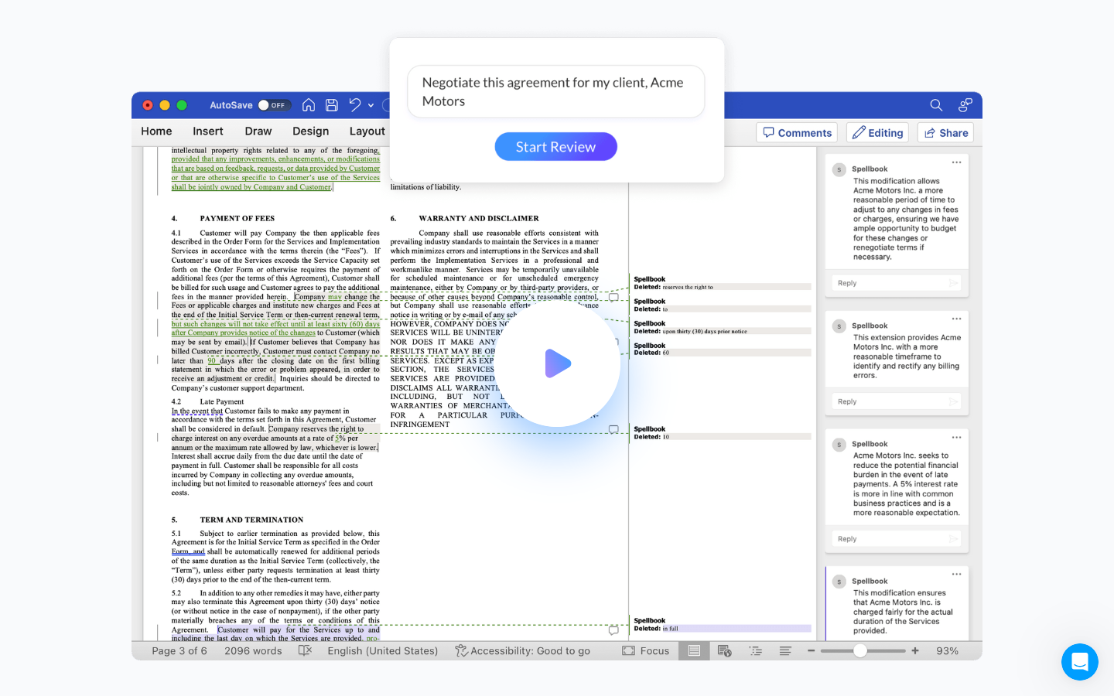The width and height of the screenshot is (1114, 696).
Task: Open the blue chat widget bubble
Action: click(1080, 662)
